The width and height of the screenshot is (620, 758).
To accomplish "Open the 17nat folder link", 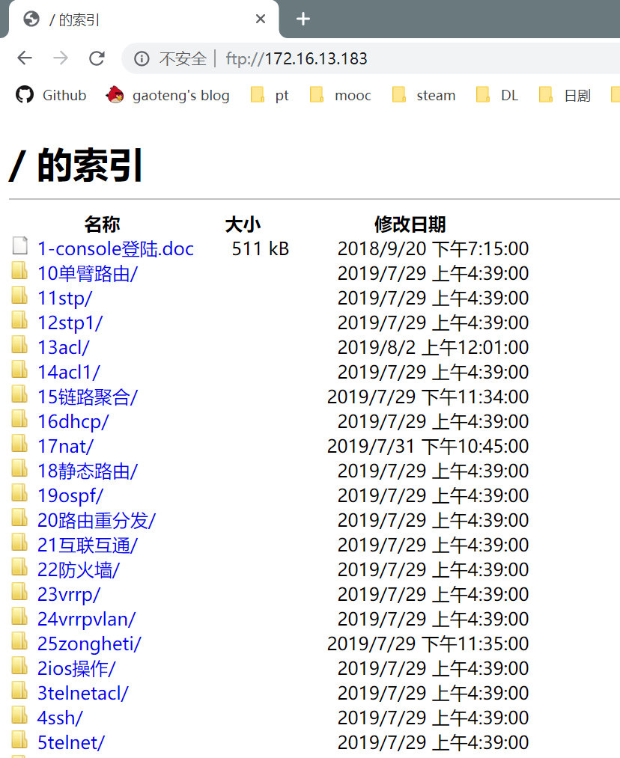I will 65,446.
